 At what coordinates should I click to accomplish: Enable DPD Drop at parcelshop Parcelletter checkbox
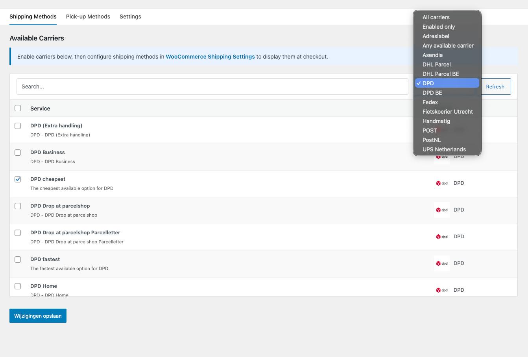18,233
